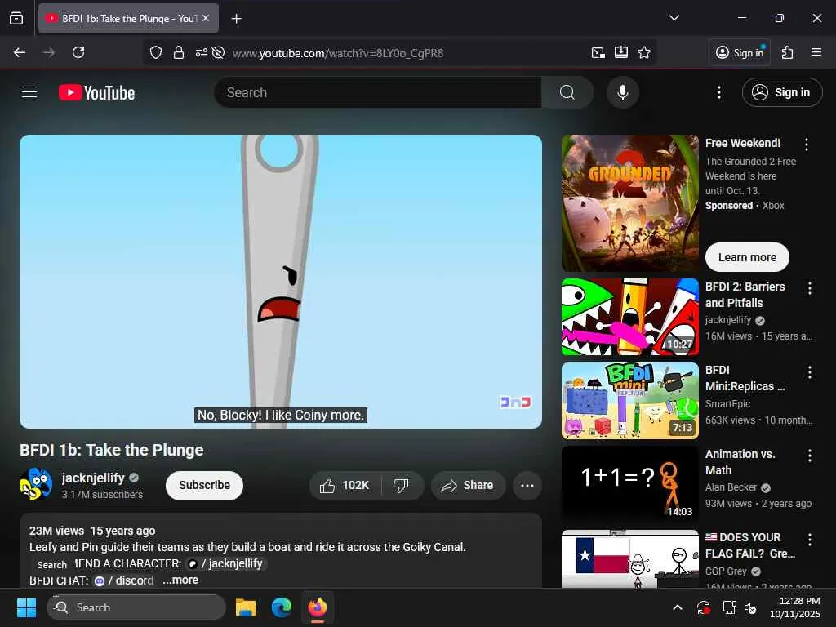The image size is (836, 627).
Task: Expand the list all tabs chevron
Action: tap(674, 18)
